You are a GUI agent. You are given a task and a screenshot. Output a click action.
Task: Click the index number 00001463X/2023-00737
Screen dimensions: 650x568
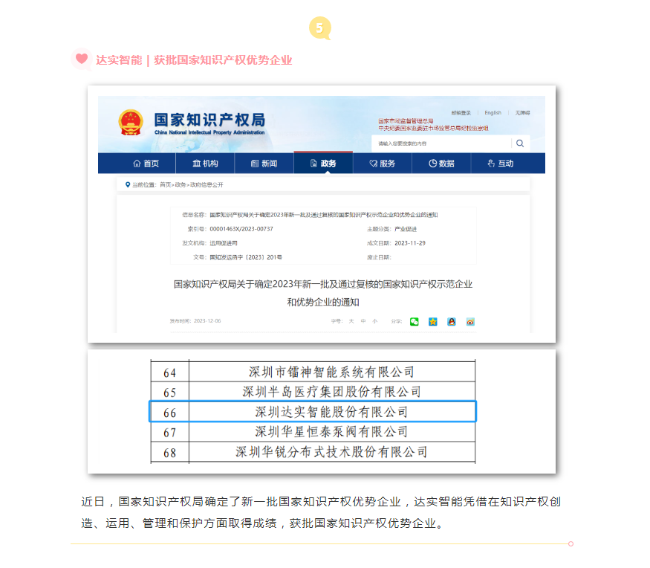point(241,229)
